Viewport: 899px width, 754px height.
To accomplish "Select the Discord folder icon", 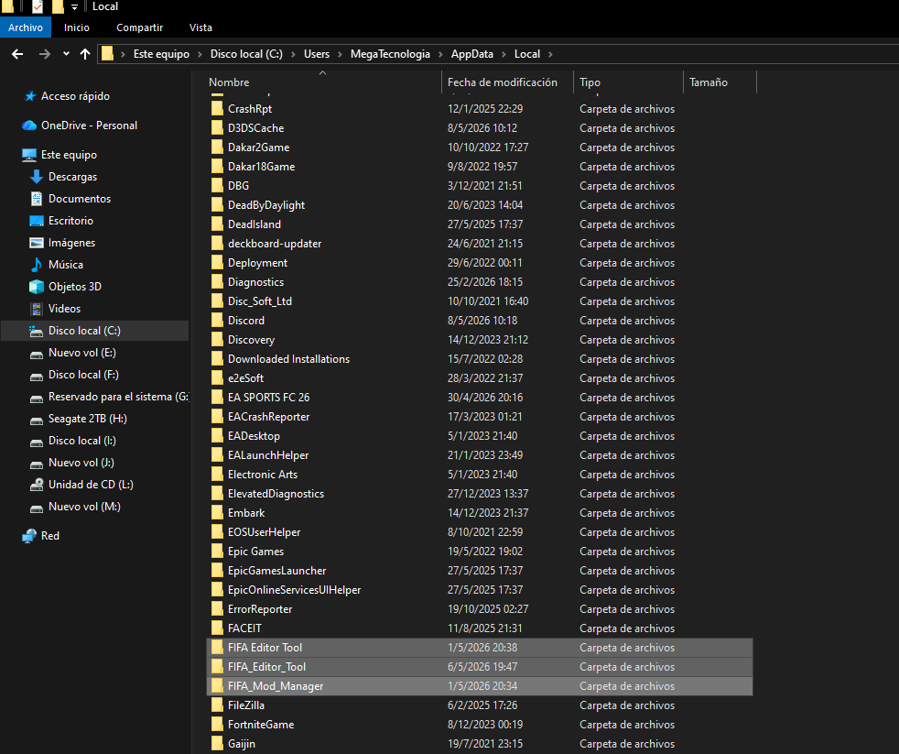I will click(217, 320).
